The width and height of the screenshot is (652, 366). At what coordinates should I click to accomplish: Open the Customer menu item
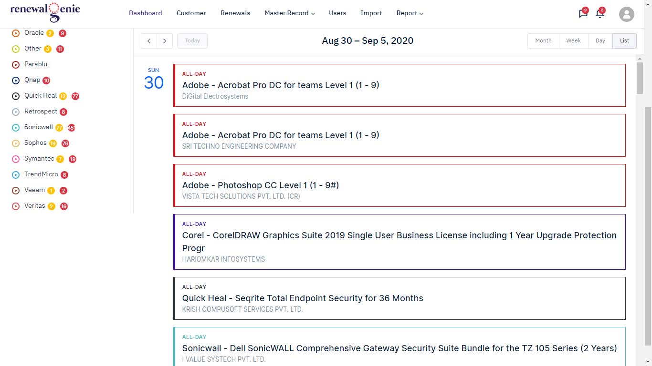(x=191, y=13)
